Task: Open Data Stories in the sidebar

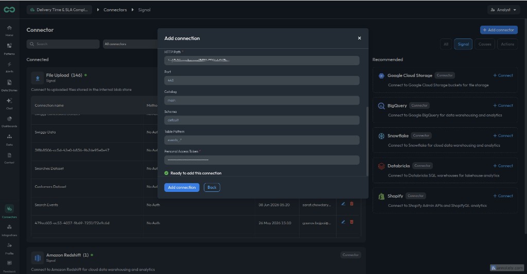Action: pos(9,83)
